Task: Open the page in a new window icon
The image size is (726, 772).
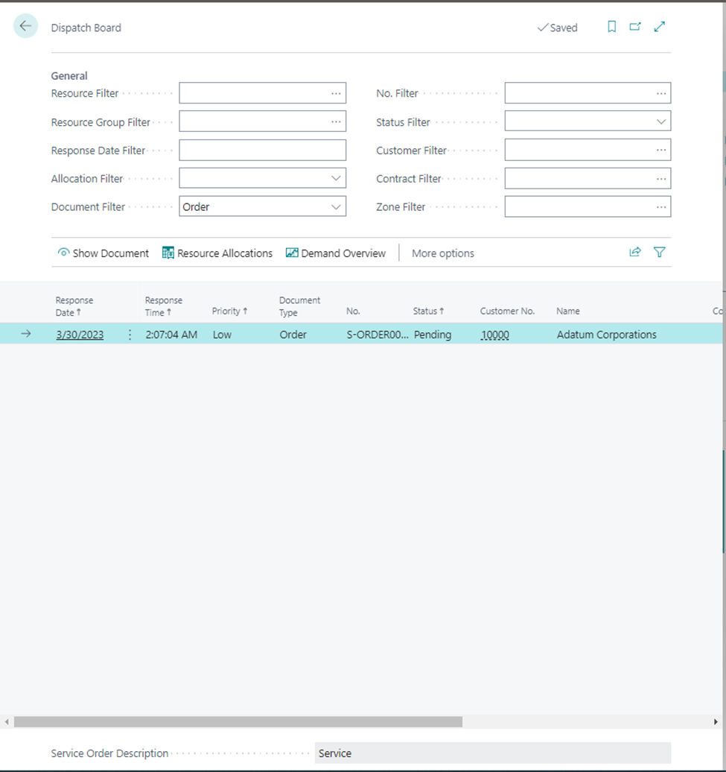Action: [635, 26]
